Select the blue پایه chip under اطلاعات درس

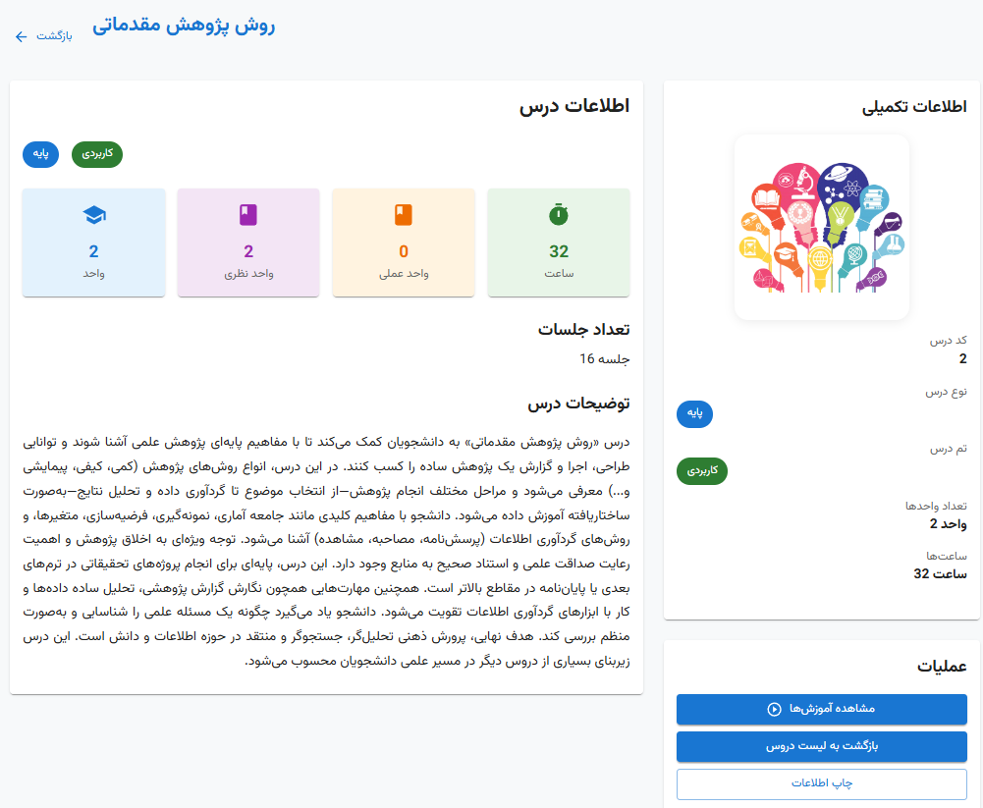[x=41, y=154]
